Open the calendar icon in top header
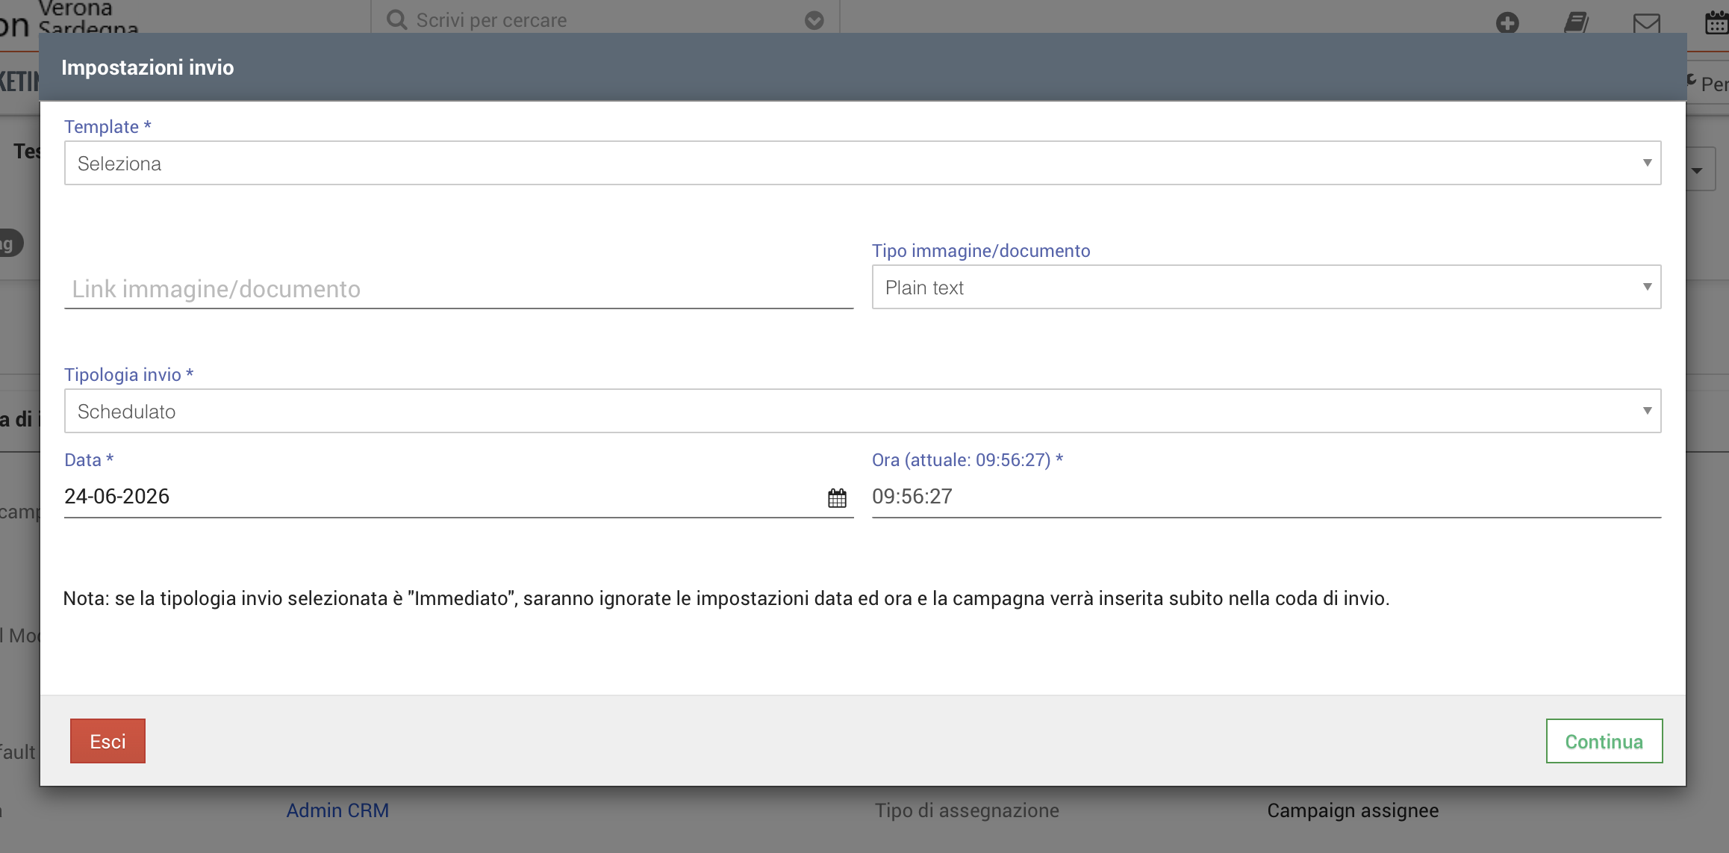This screenshot has width=1729, height=853. [x=1716, y=22]
